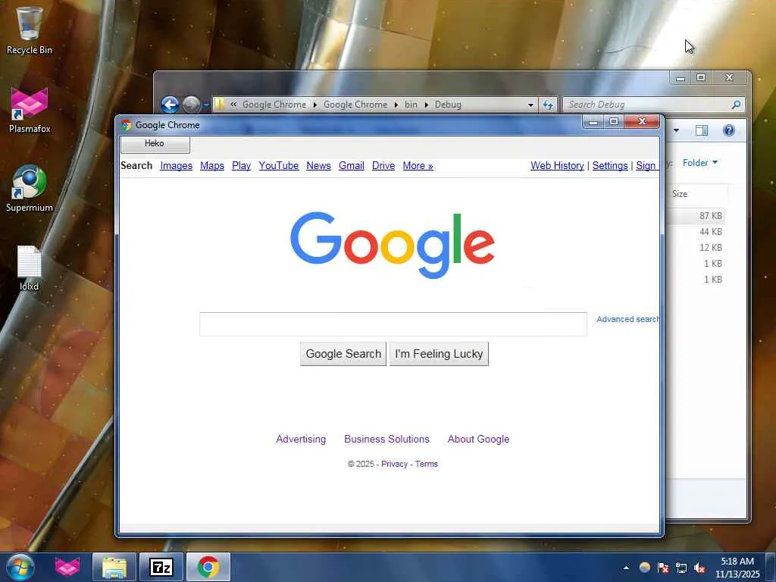Show hidden system tray icons arrow
Viewport: 776px width, 582px height.
[x=626, y=568]
